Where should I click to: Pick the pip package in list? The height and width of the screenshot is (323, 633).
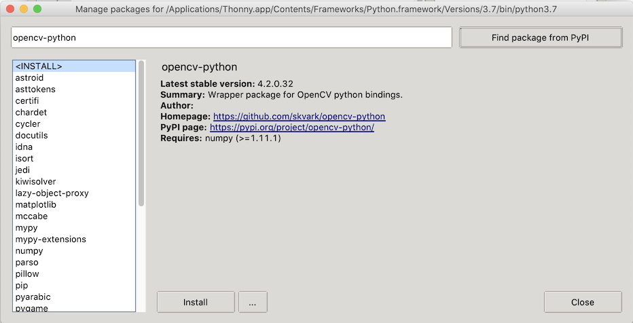click(22, 286)
